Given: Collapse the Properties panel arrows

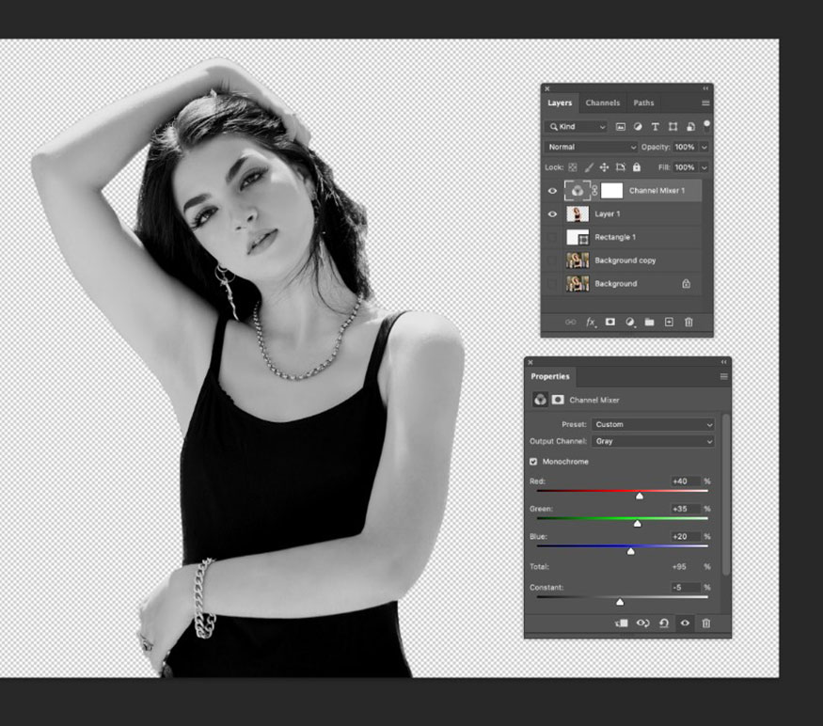Looking at the screenshot, I should [x=724, y=362].
